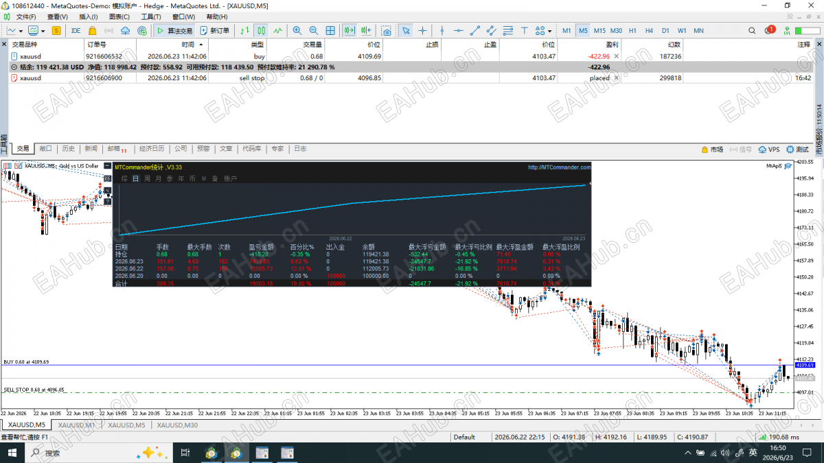Viewport: 824px width, 463px height.
Task: Draw a horizontal line on chart
Action: pos(458,30)
